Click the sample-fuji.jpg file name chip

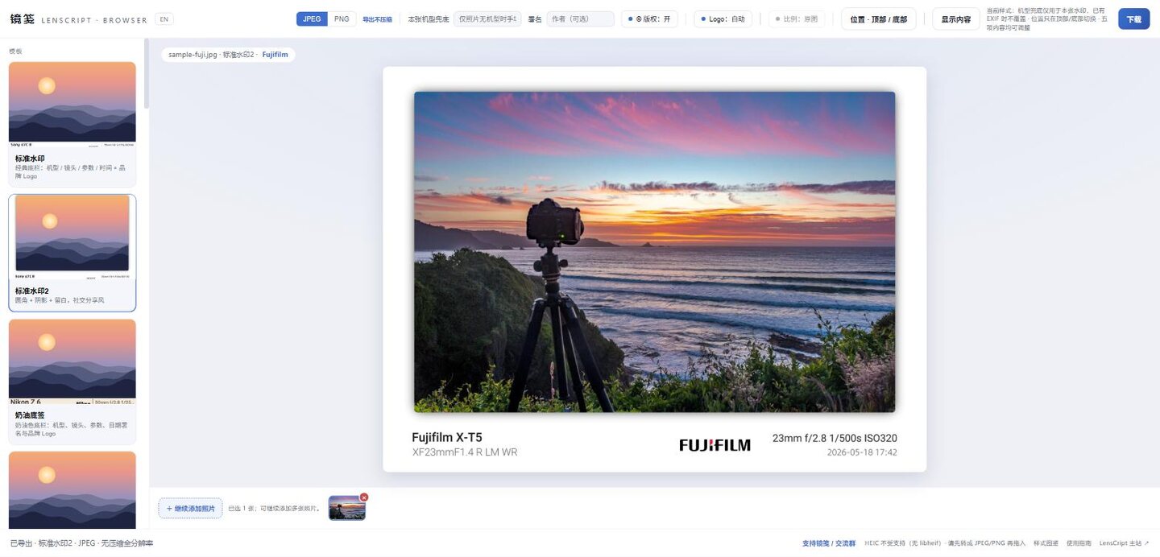pos(193,55)
